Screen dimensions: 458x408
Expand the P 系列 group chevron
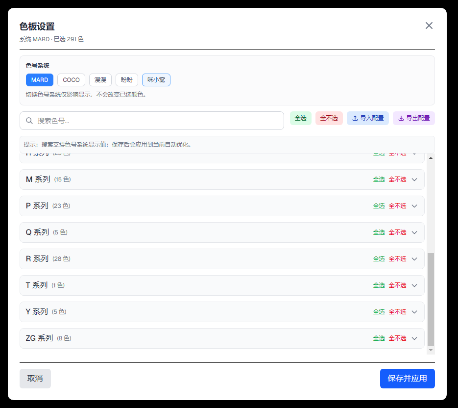point(414,206)
